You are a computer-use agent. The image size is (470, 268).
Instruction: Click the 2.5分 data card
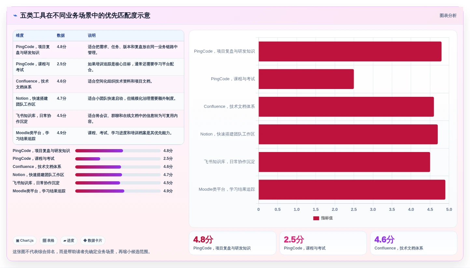pyautogui.click(x=323, y=243)
